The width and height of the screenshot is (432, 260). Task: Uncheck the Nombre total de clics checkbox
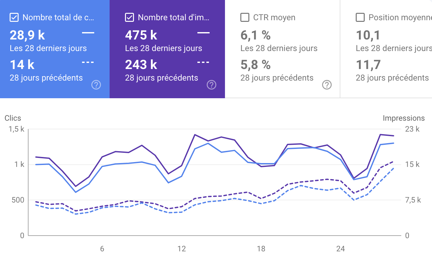(14, 17)
